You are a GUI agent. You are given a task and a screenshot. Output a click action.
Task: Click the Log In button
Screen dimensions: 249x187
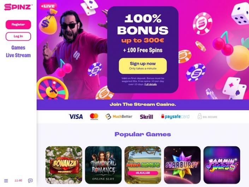pyautogui.click(x=18, y=36)
